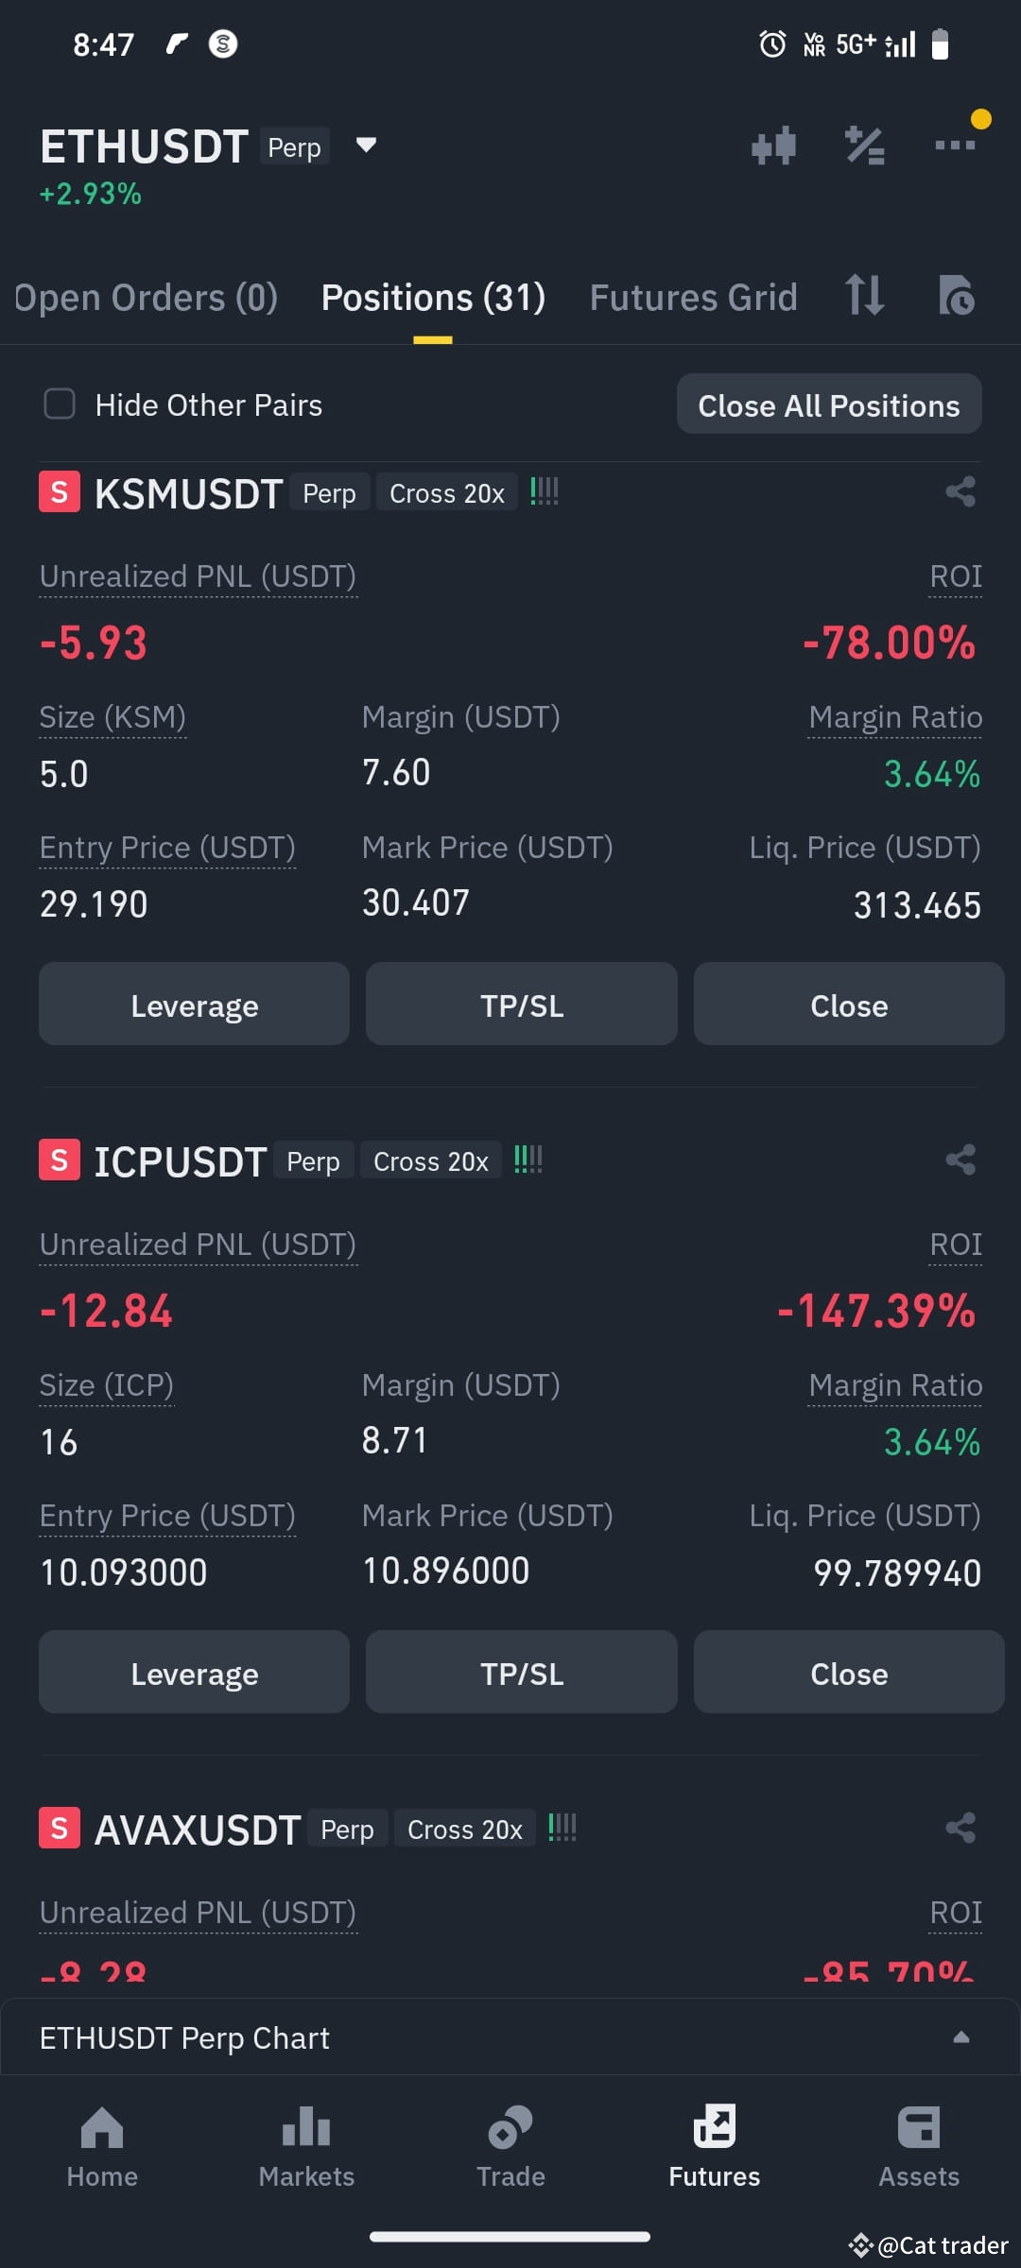The image size is (1021, 2268).
Task: Open KSMUSDT Cross 20x margin mode selector
Action: [x=447, y=492]
